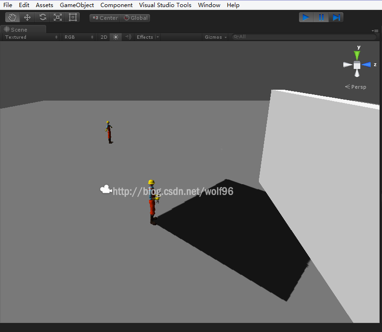The width and height of the screenshot is (382, 332).
Task: Select the Rotate tool
Action: [42, 17]
